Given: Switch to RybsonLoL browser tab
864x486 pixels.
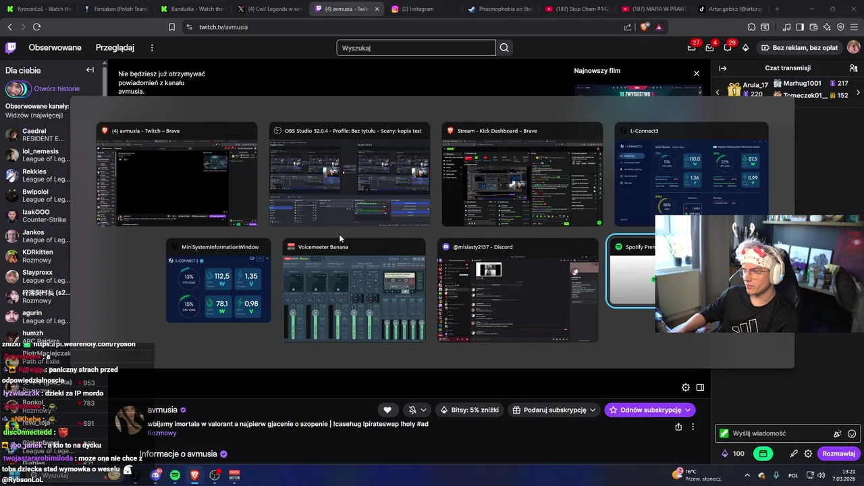Looking at the screenshot, I should tap(38, 9).
